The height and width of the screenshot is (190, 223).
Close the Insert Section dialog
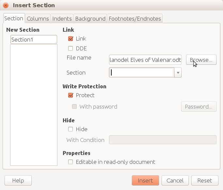6,6
